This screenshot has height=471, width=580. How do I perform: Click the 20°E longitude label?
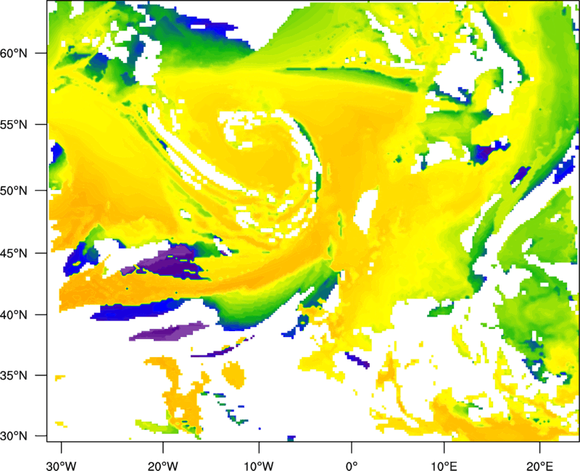pyautogui.click(x=539, y=466)
